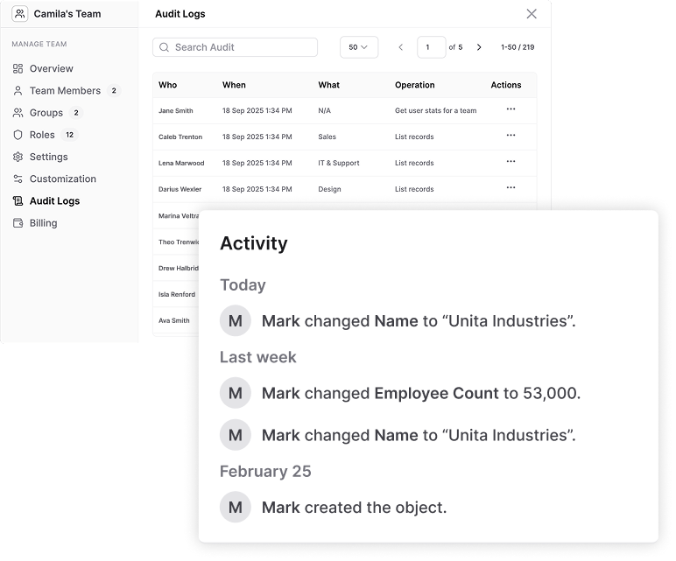The image size is (676, 561).
Task: Open the 50 rows-per-page dropdown
Action: [358, 47]
